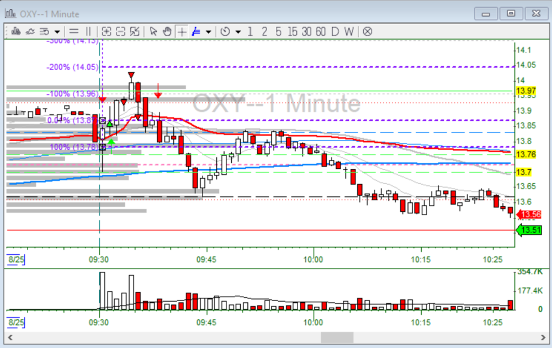
Task: Switch to the Weekly (W) timeframe
Action: coord(348,31)
